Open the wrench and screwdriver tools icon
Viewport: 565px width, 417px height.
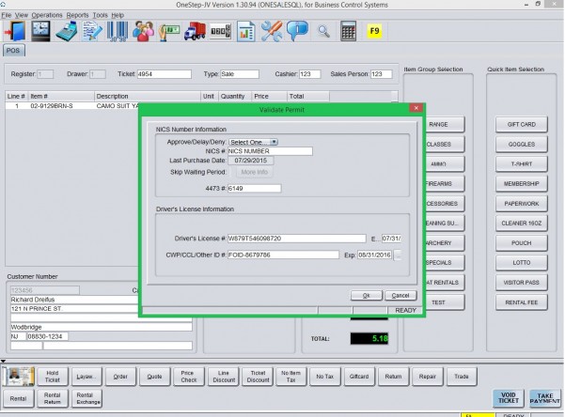click(x=272, y=31)
